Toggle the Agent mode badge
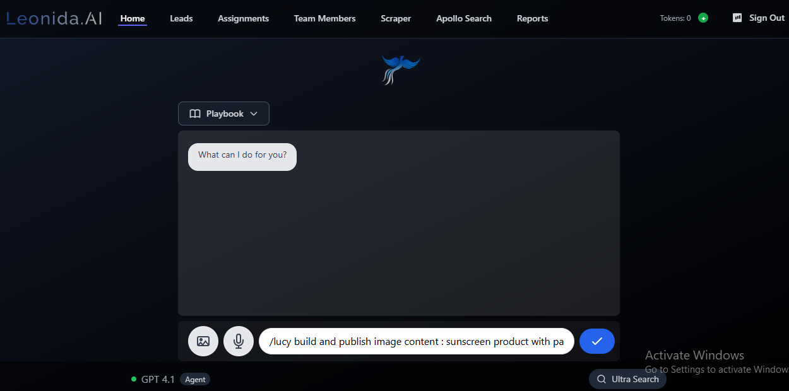Image resolution: width=789 pixels, height=391 pixels. pyautogui.click(x=195, y=379)
